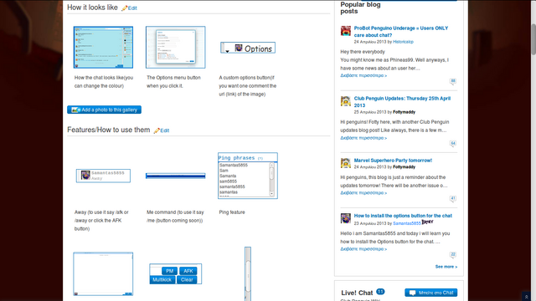Edit the 'Features/How to use them' section
The width and height of the screenshot is (536, 301).
[x=165, y=130]
